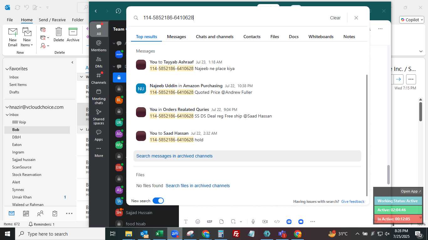Click Delete in Outlook ribbon
The height and width of the screenshot is (240, 428).
(59, 34)
